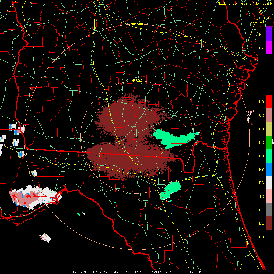
Task: Click the "HR" legend label
Action: [262, 142]
